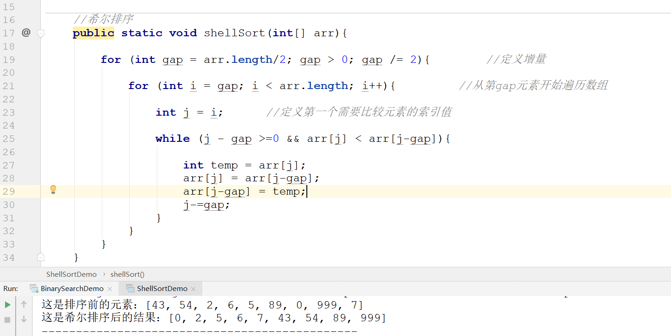Click line number 19 in the gutter

[9, 59]
